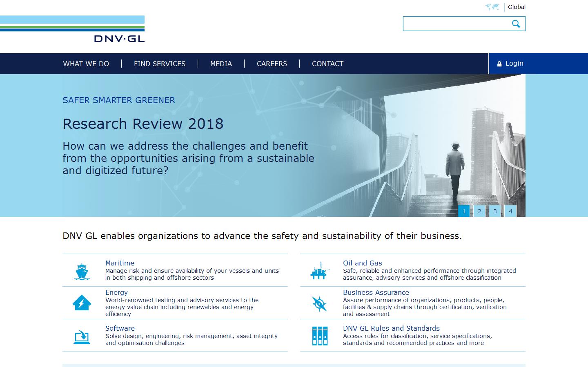Select the Global region link

(517, 7)
